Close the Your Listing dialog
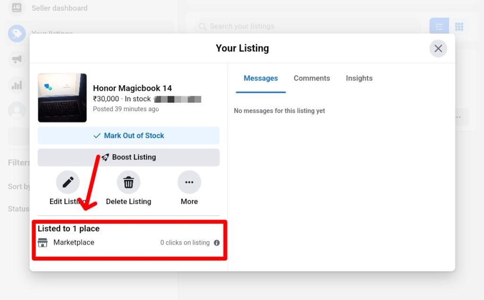Viewport: 484px width, 300px height. 438,49
